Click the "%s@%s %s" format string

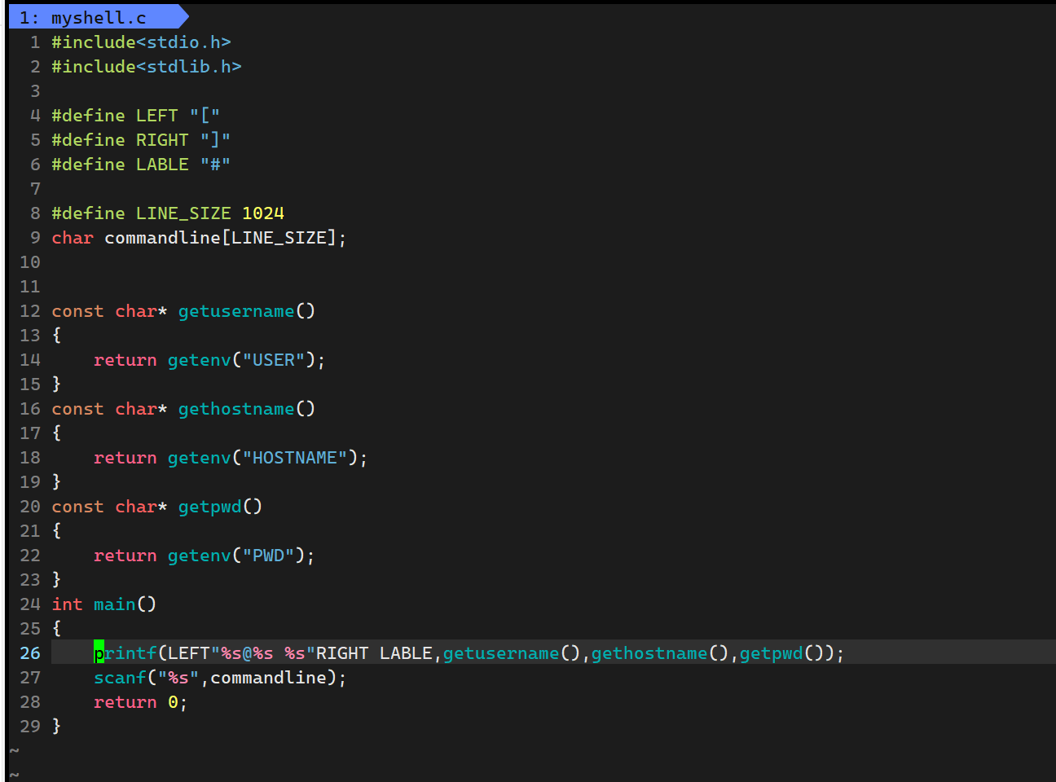[263, 653]
